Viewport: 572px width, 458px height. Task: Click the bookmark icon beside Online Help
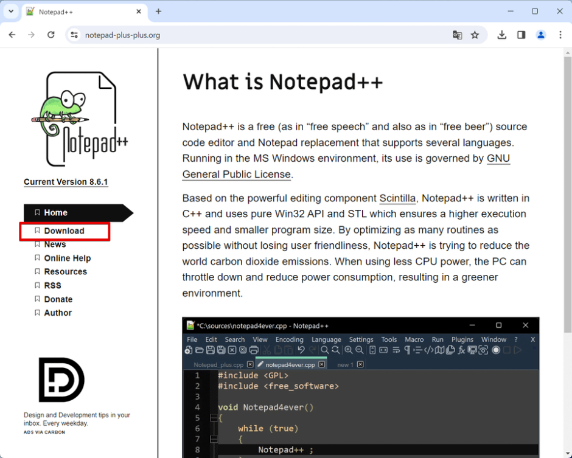37,258
